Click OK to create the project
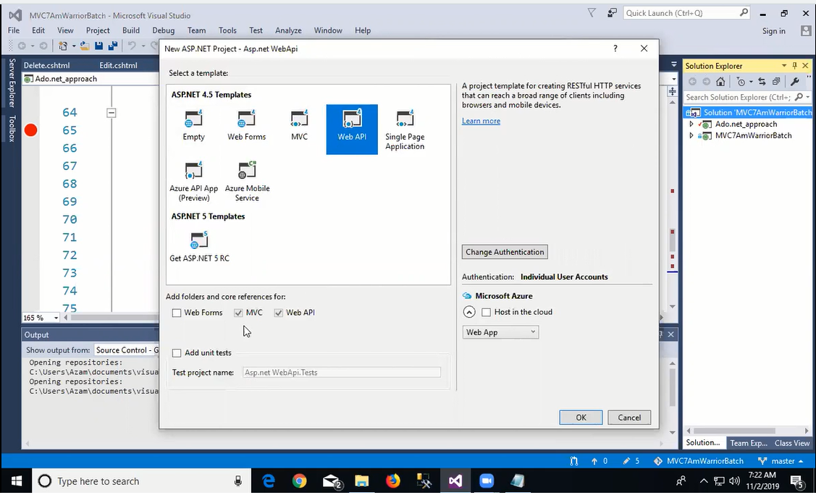 point(581,418)
